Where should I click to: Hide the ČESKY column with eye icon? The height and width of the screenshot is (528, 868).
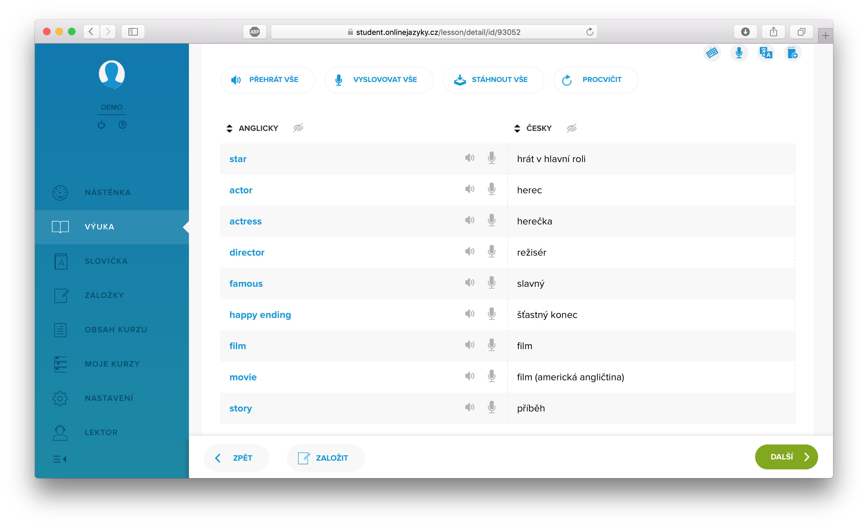[571, 128]
